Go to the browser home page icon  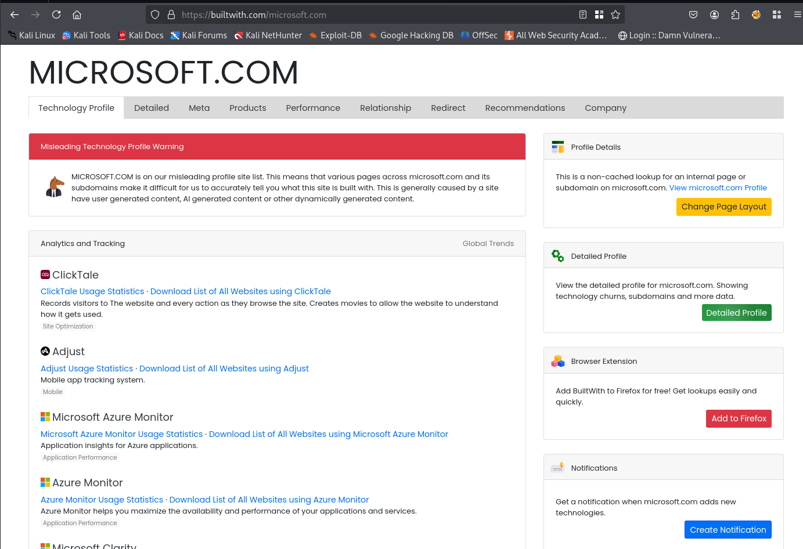[x=77, y=15]
